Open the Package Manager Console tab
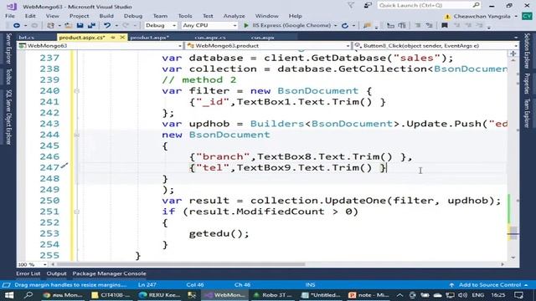Screen dimensions: 536x301 (109, 273)
